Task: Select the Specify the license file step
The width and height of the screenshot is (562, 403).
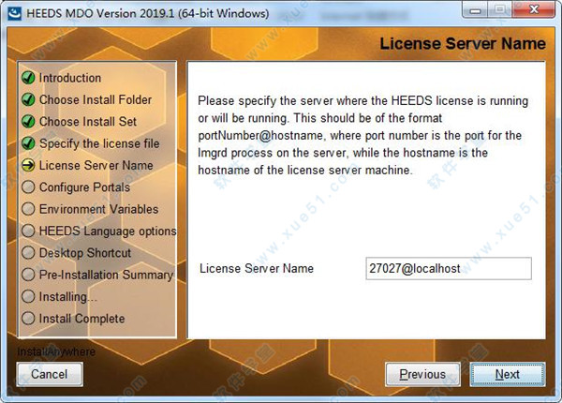Action: point(99,143)
